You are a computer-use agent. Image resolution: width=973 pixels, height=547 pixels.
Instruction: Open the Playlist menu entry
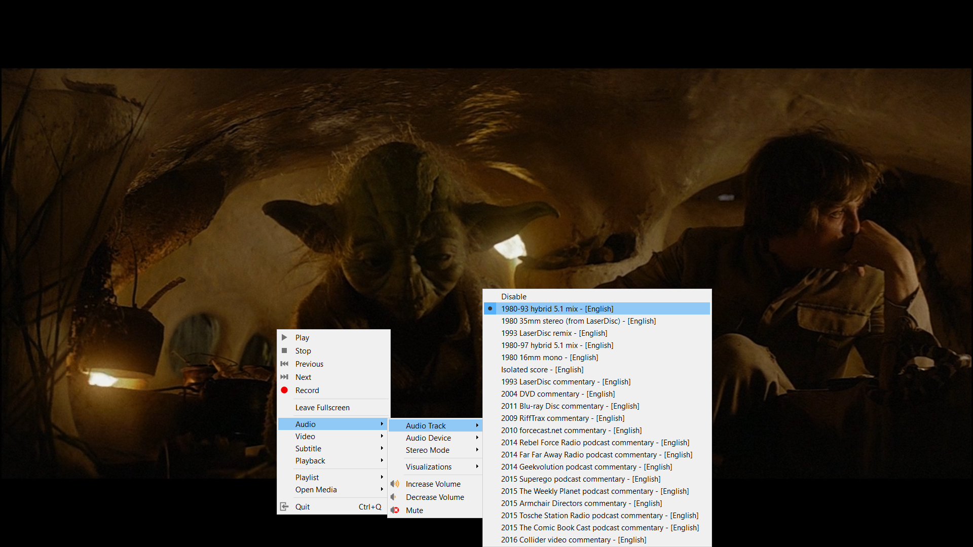click(x=333, y=477)
